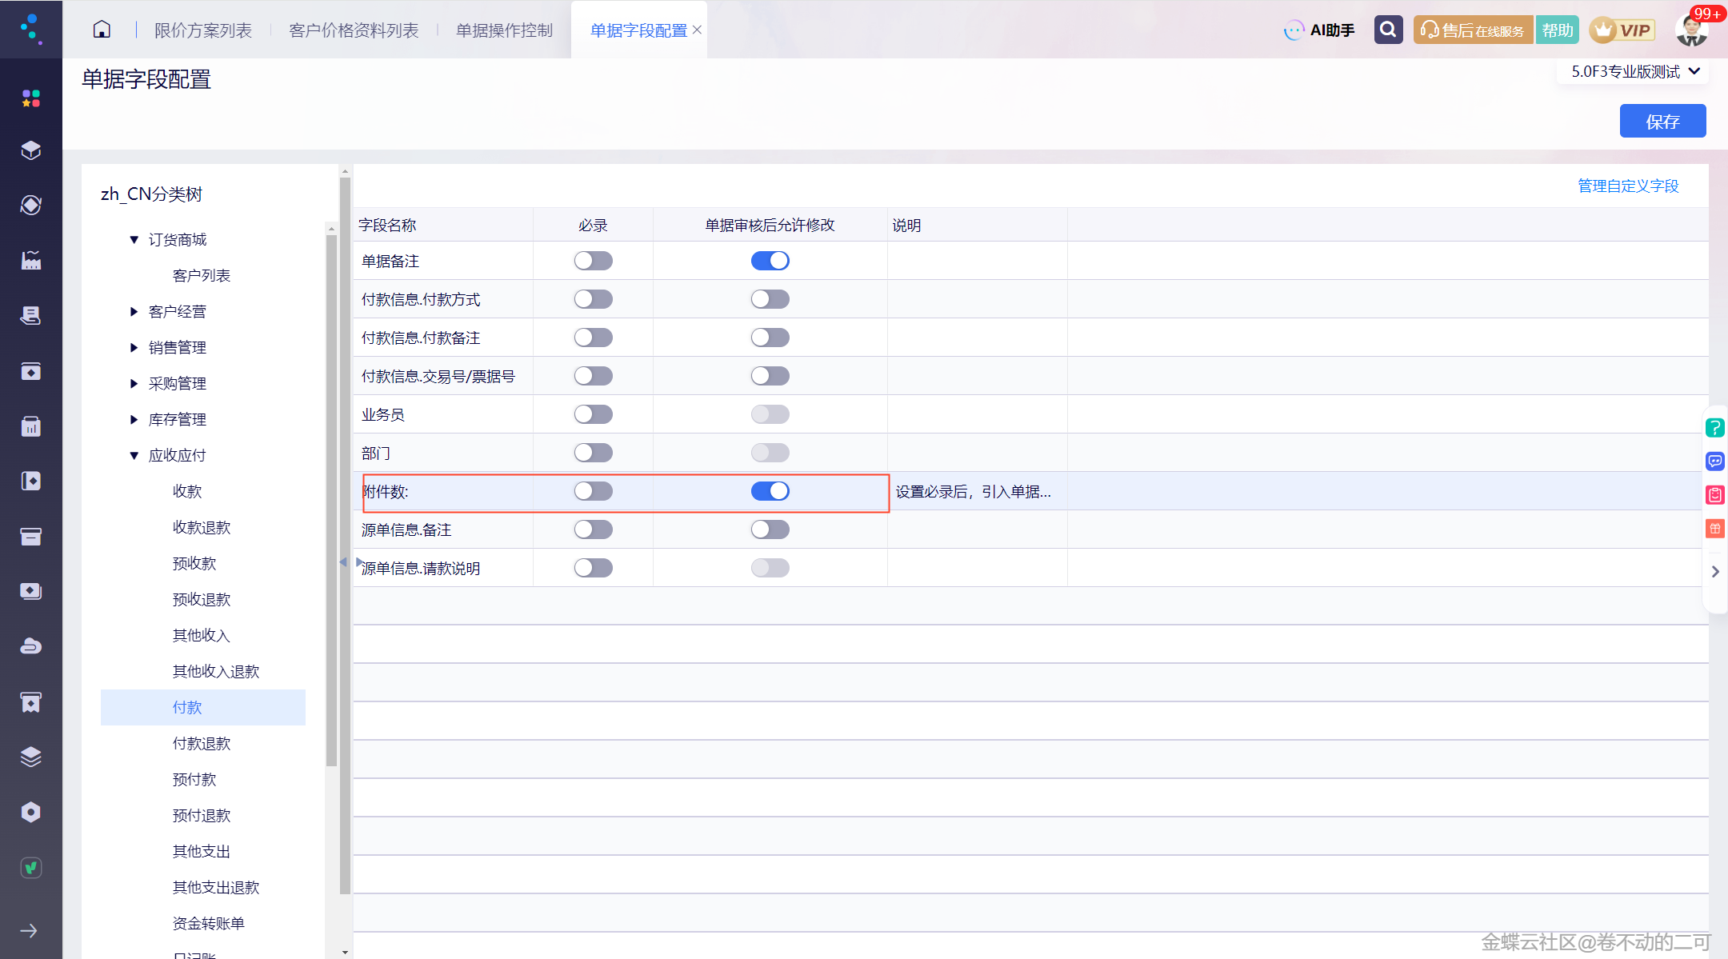Viewport: 1728px width, 959px height.
Task: Open the stacked layers sidebar icon
Action: click(x=30, y=757)
